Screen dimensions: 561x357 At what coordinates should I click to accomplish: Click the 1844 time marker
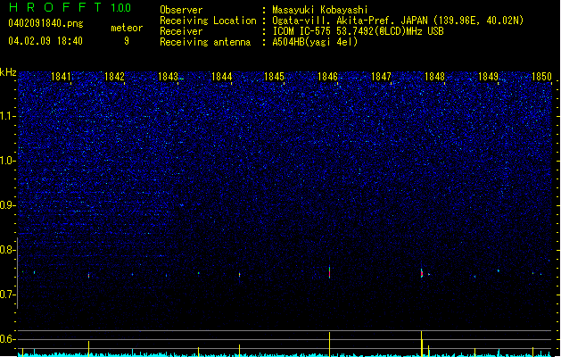click(x=221, y=77)
